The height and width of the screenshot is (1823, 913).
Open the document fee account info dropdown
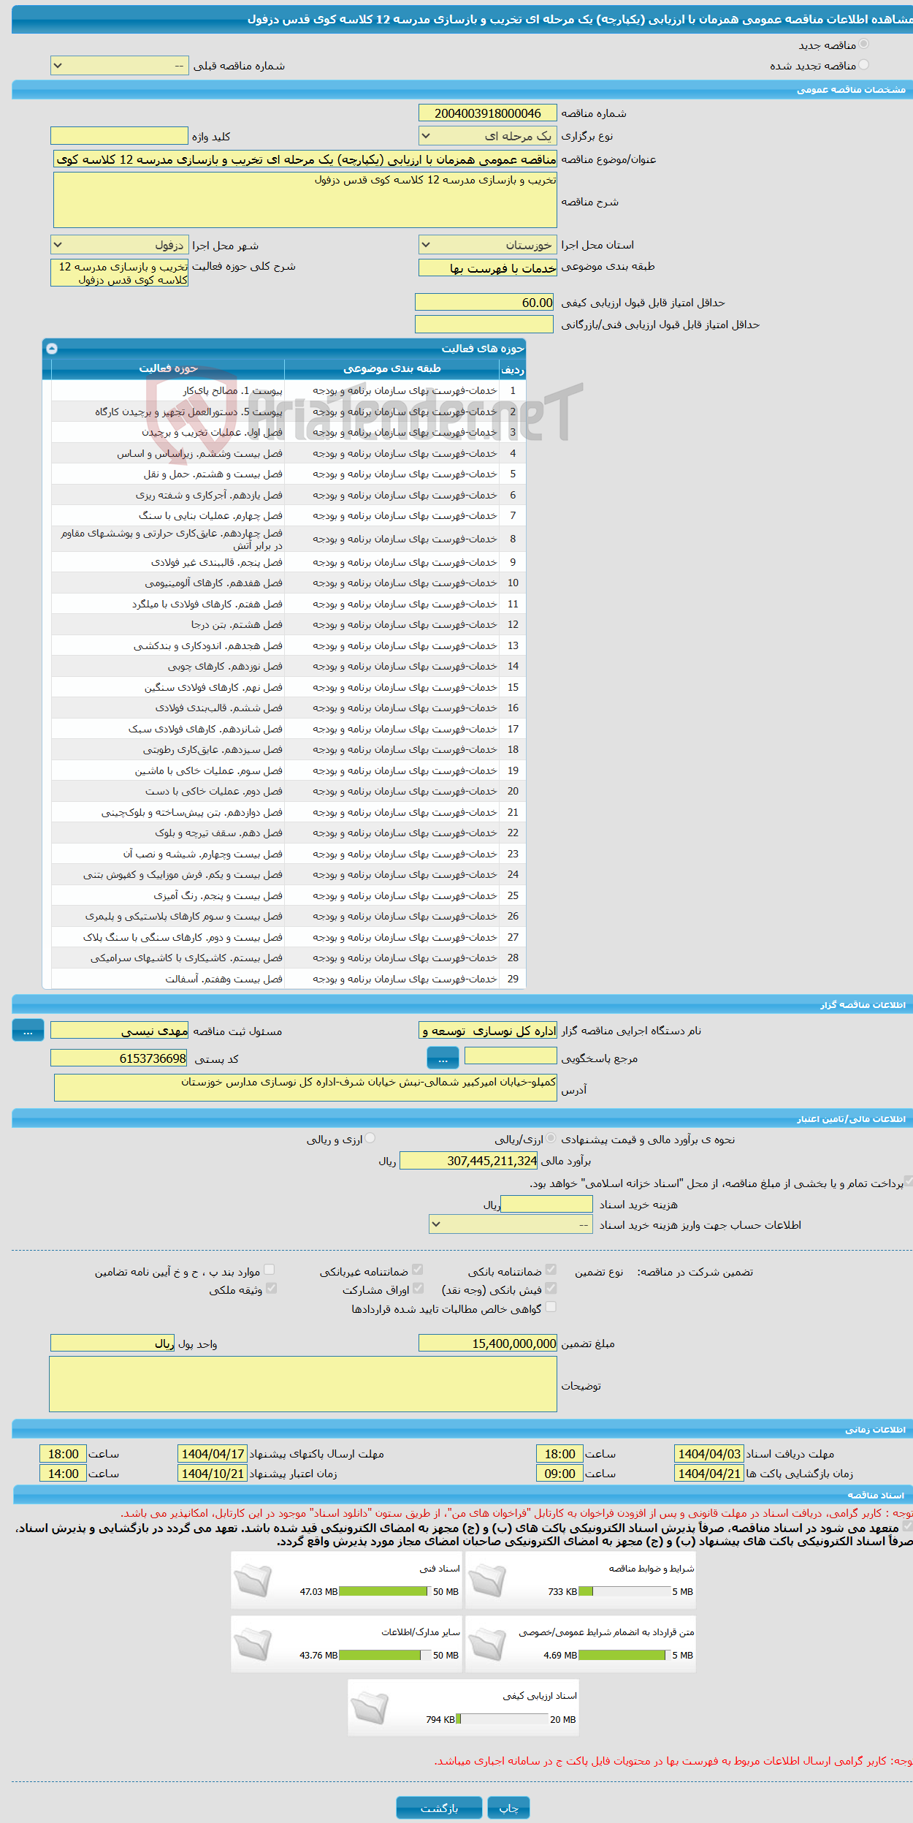[511, 1224]
